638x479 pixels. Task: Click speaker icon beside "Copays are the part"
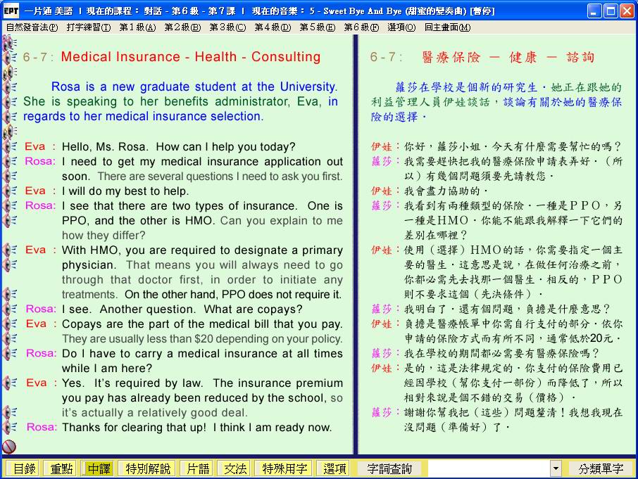pyautogui.click(x=10, y=324)
